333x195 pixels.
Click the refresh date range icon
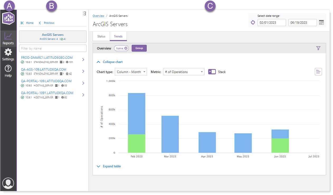point(253,23)
